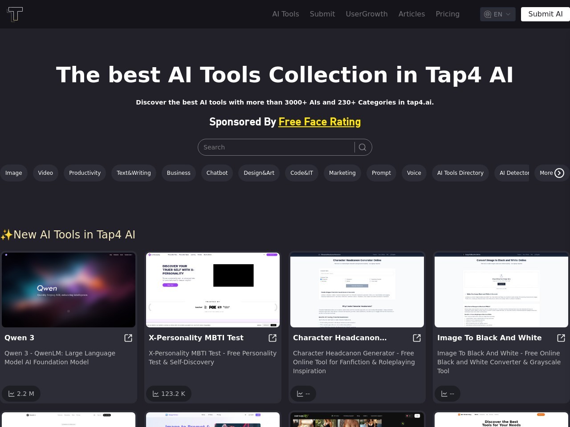The height and width of the screenshot is (427, 570).
Task: Open UserGrowth in the top navigation
Action: (367, 14)
